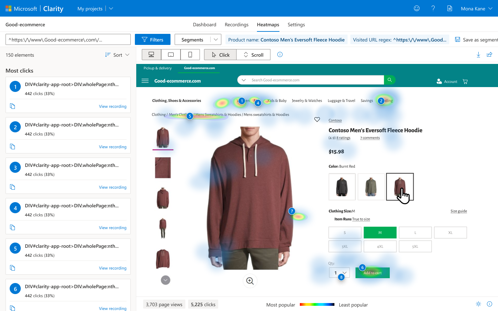Copy selector for element 5

tap(12, 268)
